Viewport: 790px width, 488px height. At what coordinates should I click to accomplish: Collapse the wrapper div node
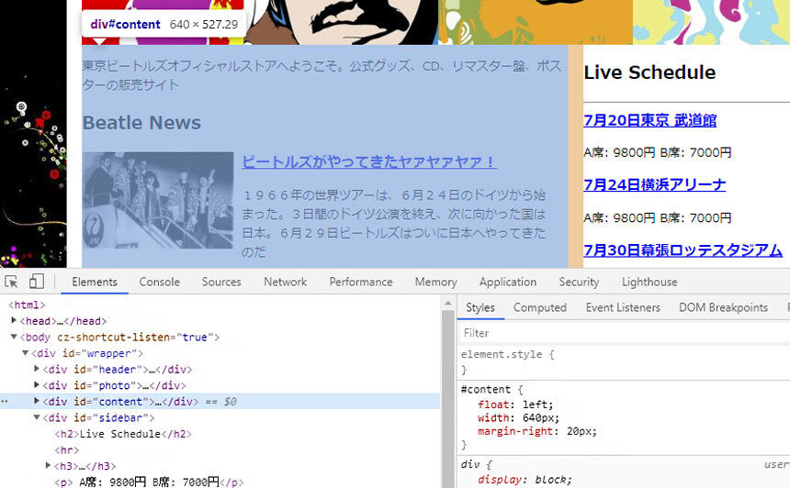(25, 353)
